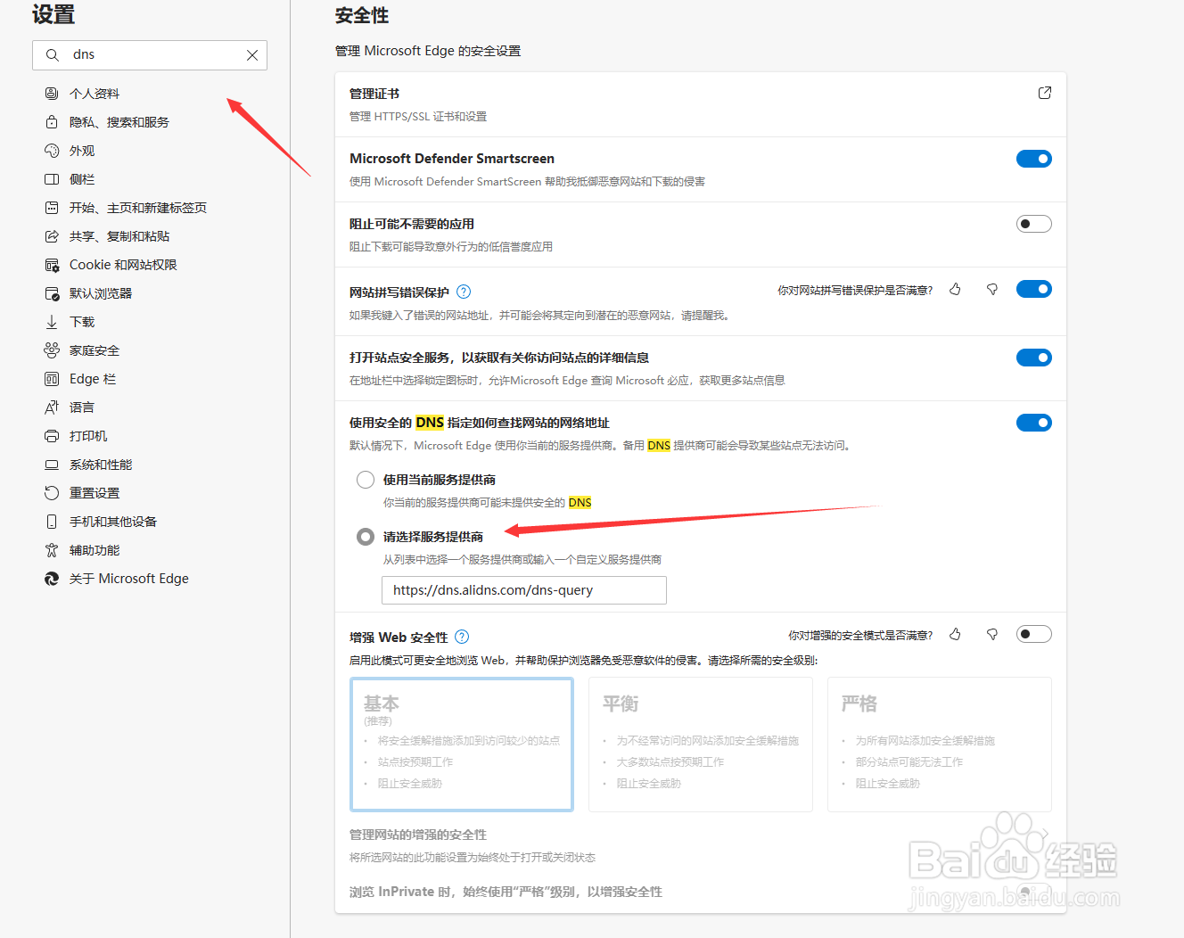Click help icon next to 增强 Web 安全性
The height and width of the screenshot is (938, 1184).
coord(462,637)
